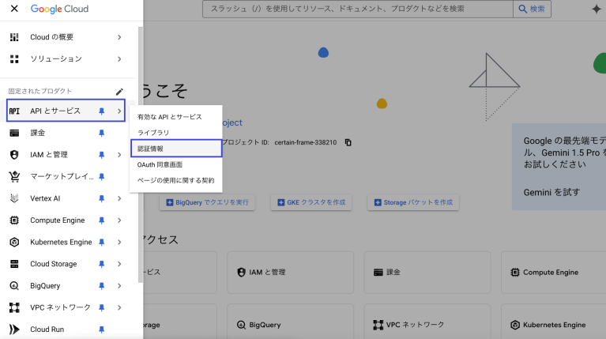The height and width of the screenshot is (339, 606).
Task: Select 認証情報 in the submenu
Action: [x=176, y=149]
